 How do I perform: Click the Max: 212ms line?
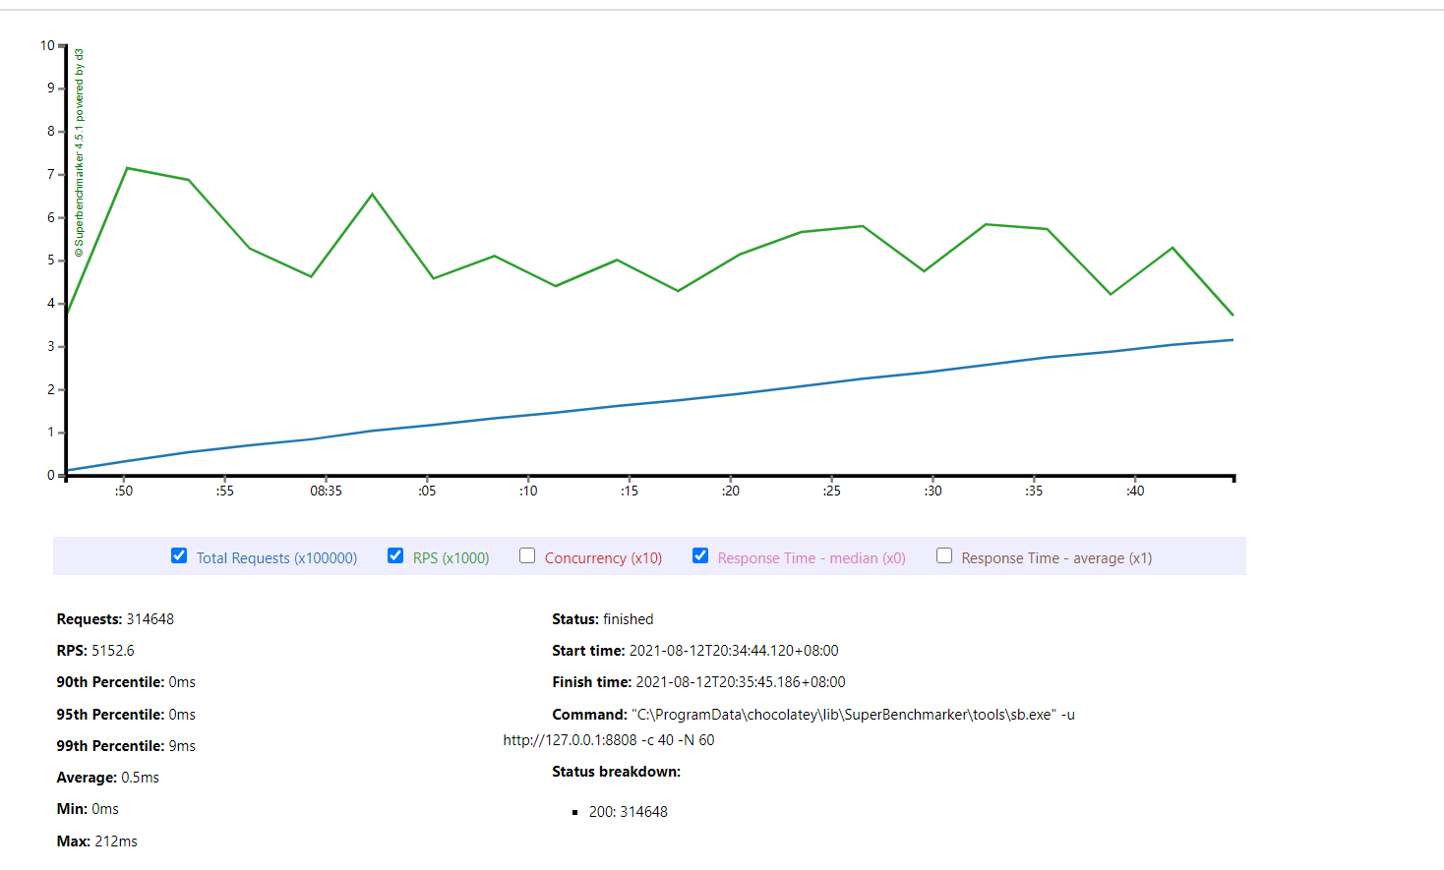97,841
